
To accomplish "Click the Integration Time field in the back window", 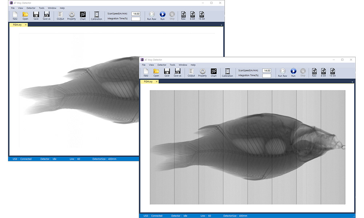I will point(136,19).
